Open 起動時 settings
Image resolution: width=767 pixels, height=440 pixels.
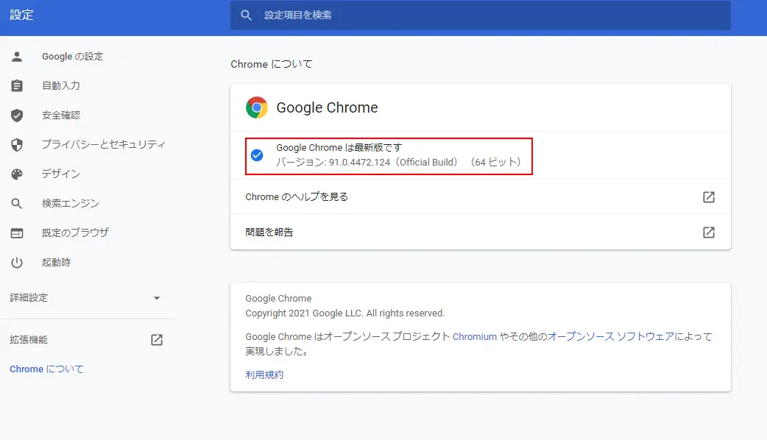pyautogui.click(x=56, y=263)
